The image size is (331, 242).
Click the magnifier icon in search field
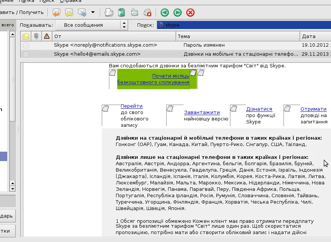click(x=161, y=25)
